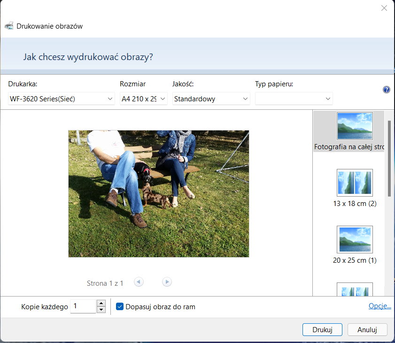
Task: Click the printer icon in title bar
Action: 9,26
